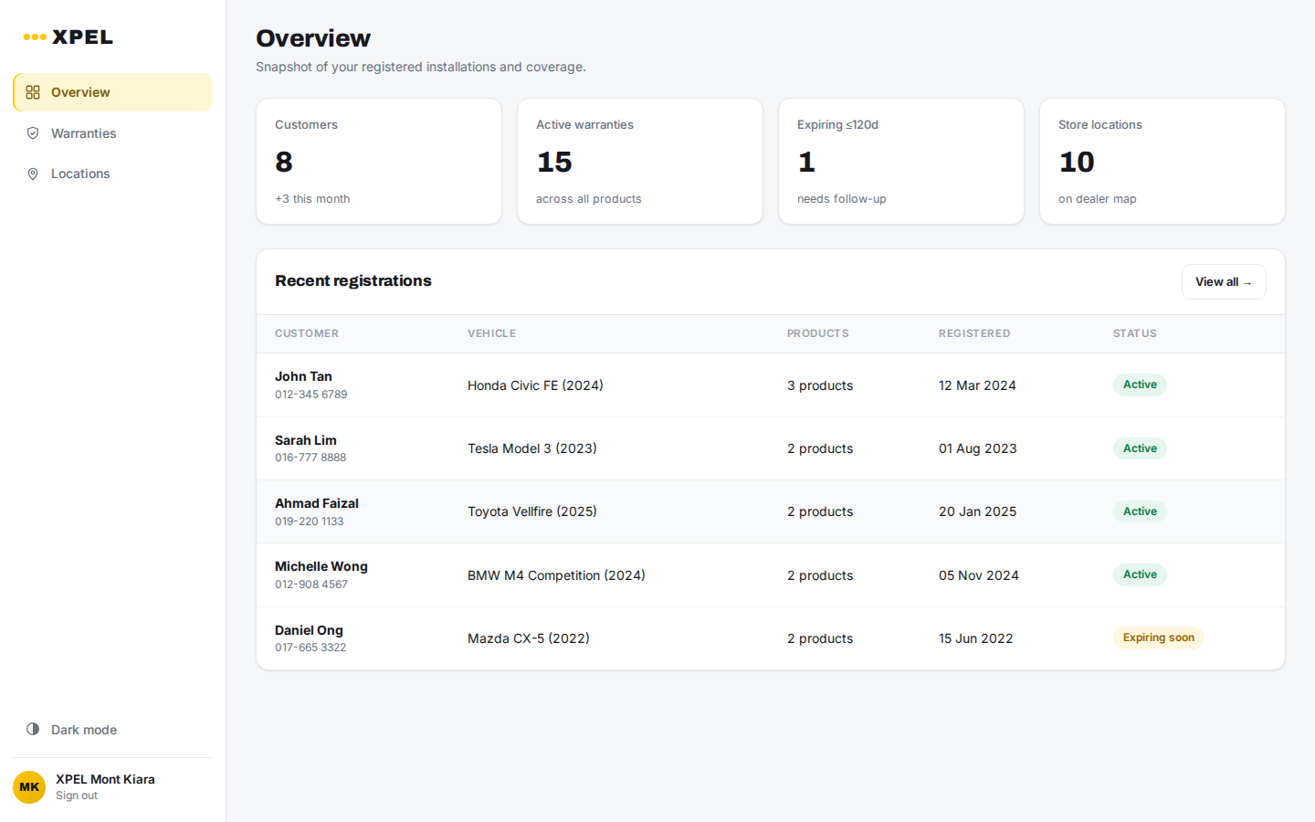Click the Dark mode half-circle icon
The width and height of the screenshot is (1315, 822).
click(x=33, y=729)
